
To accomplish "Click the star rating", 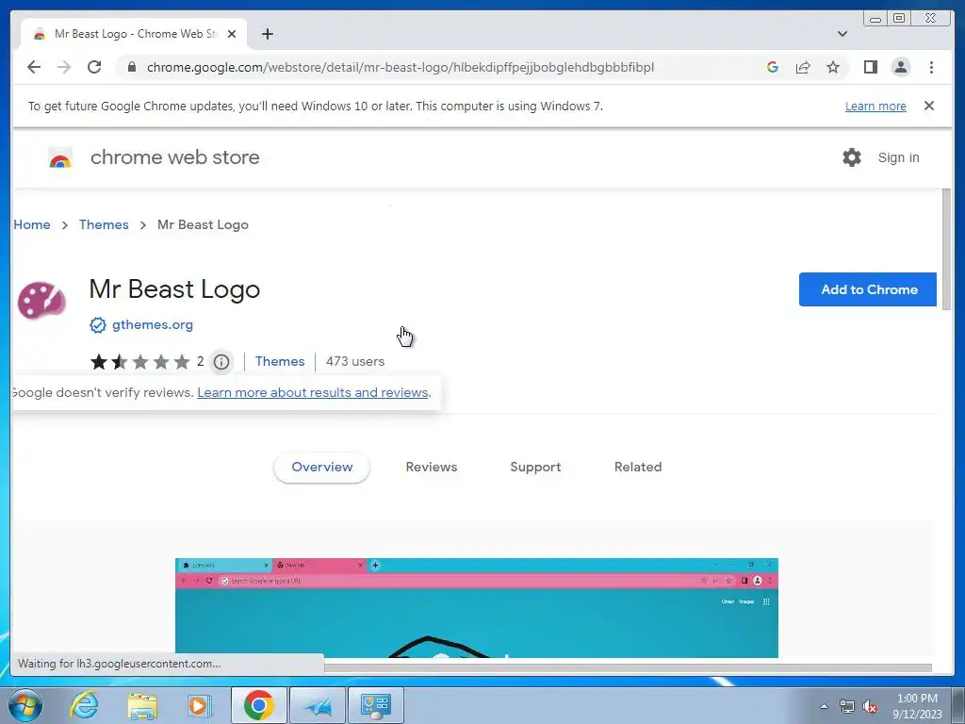I will pos(140,361).
